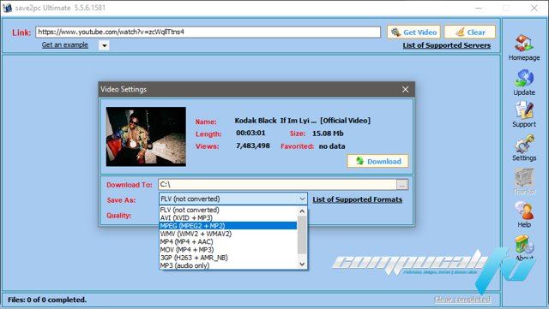
Task: Close the Video Settings dialog
Action: point(405,90)
